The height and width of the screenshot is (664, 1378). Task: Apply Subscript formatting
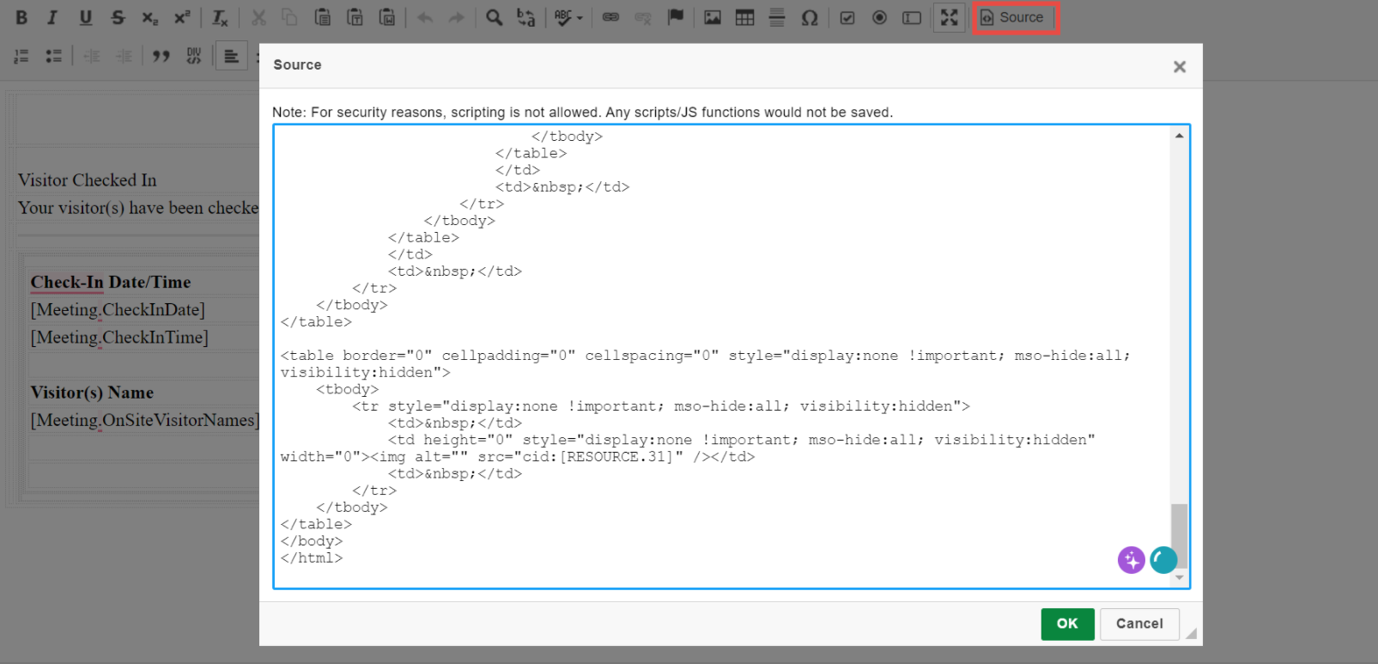(150, 17)
